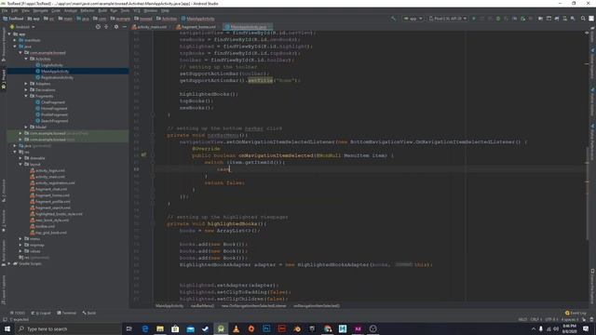Viewport: 596px width, 335px height.
Task: Open SearchFragment in project tree
Action: pyautogui.click(x=55, y=121)
